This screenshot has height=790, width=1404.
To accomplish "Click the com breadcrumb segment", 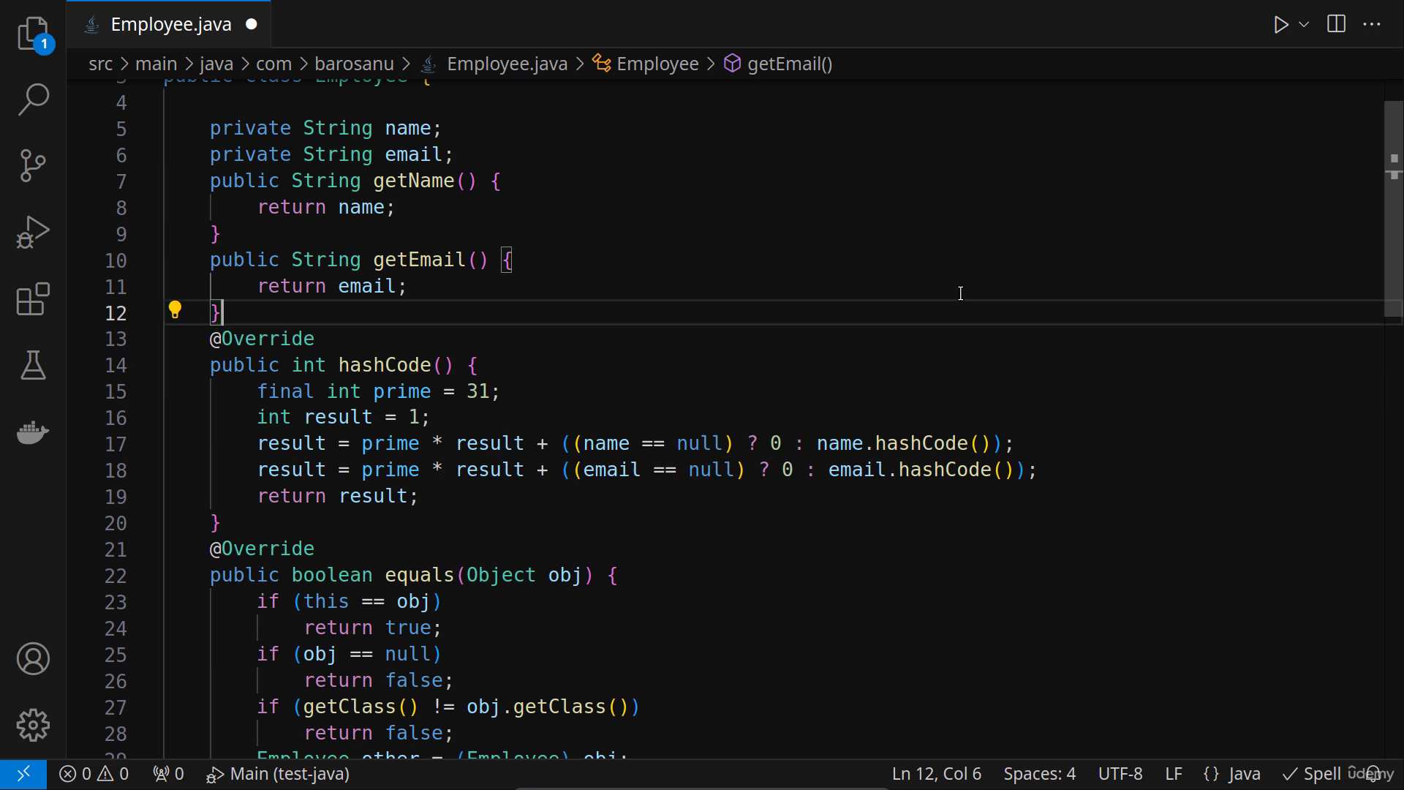I will click(x=273, y=64).
